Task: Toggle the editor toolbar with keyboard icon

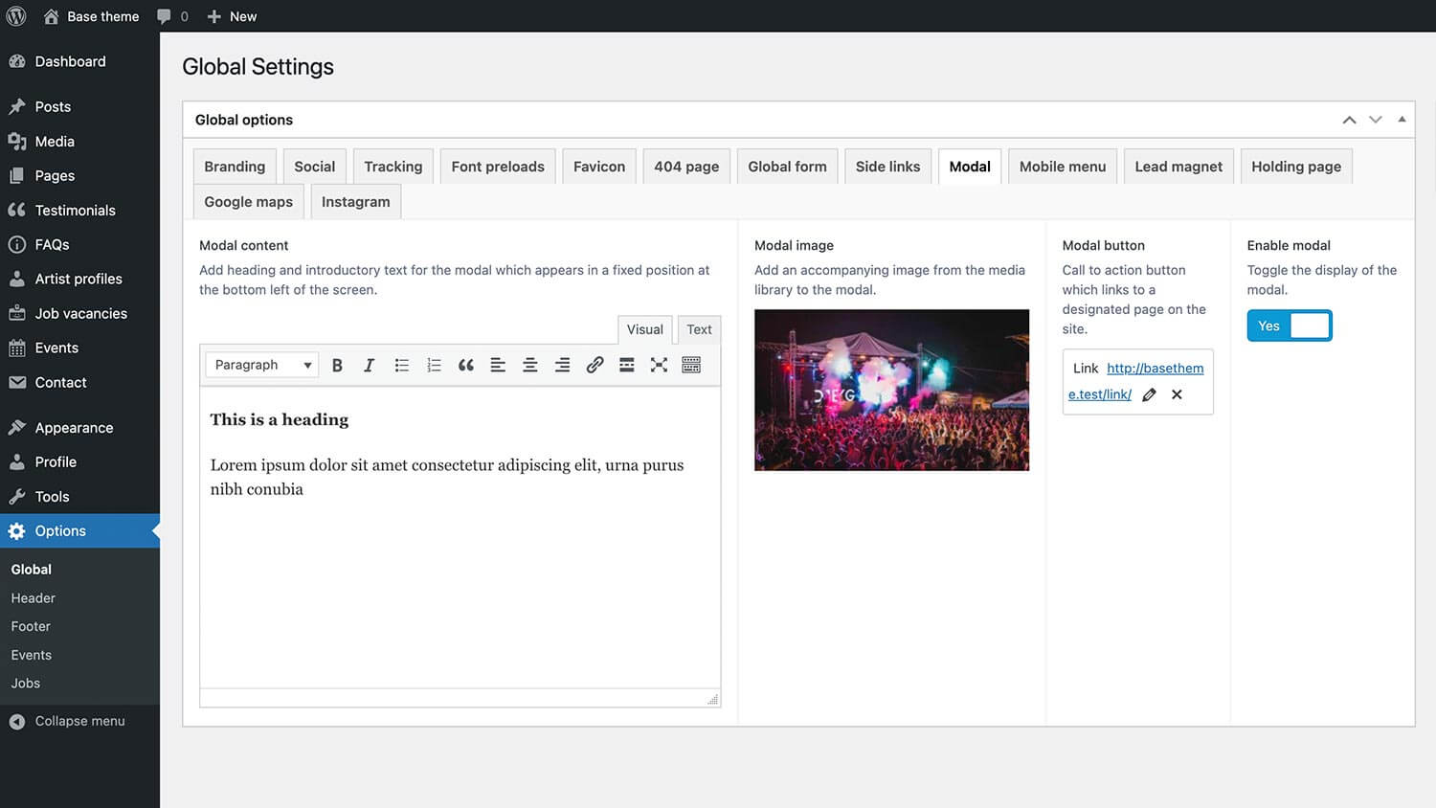Action: coord(691,365)
